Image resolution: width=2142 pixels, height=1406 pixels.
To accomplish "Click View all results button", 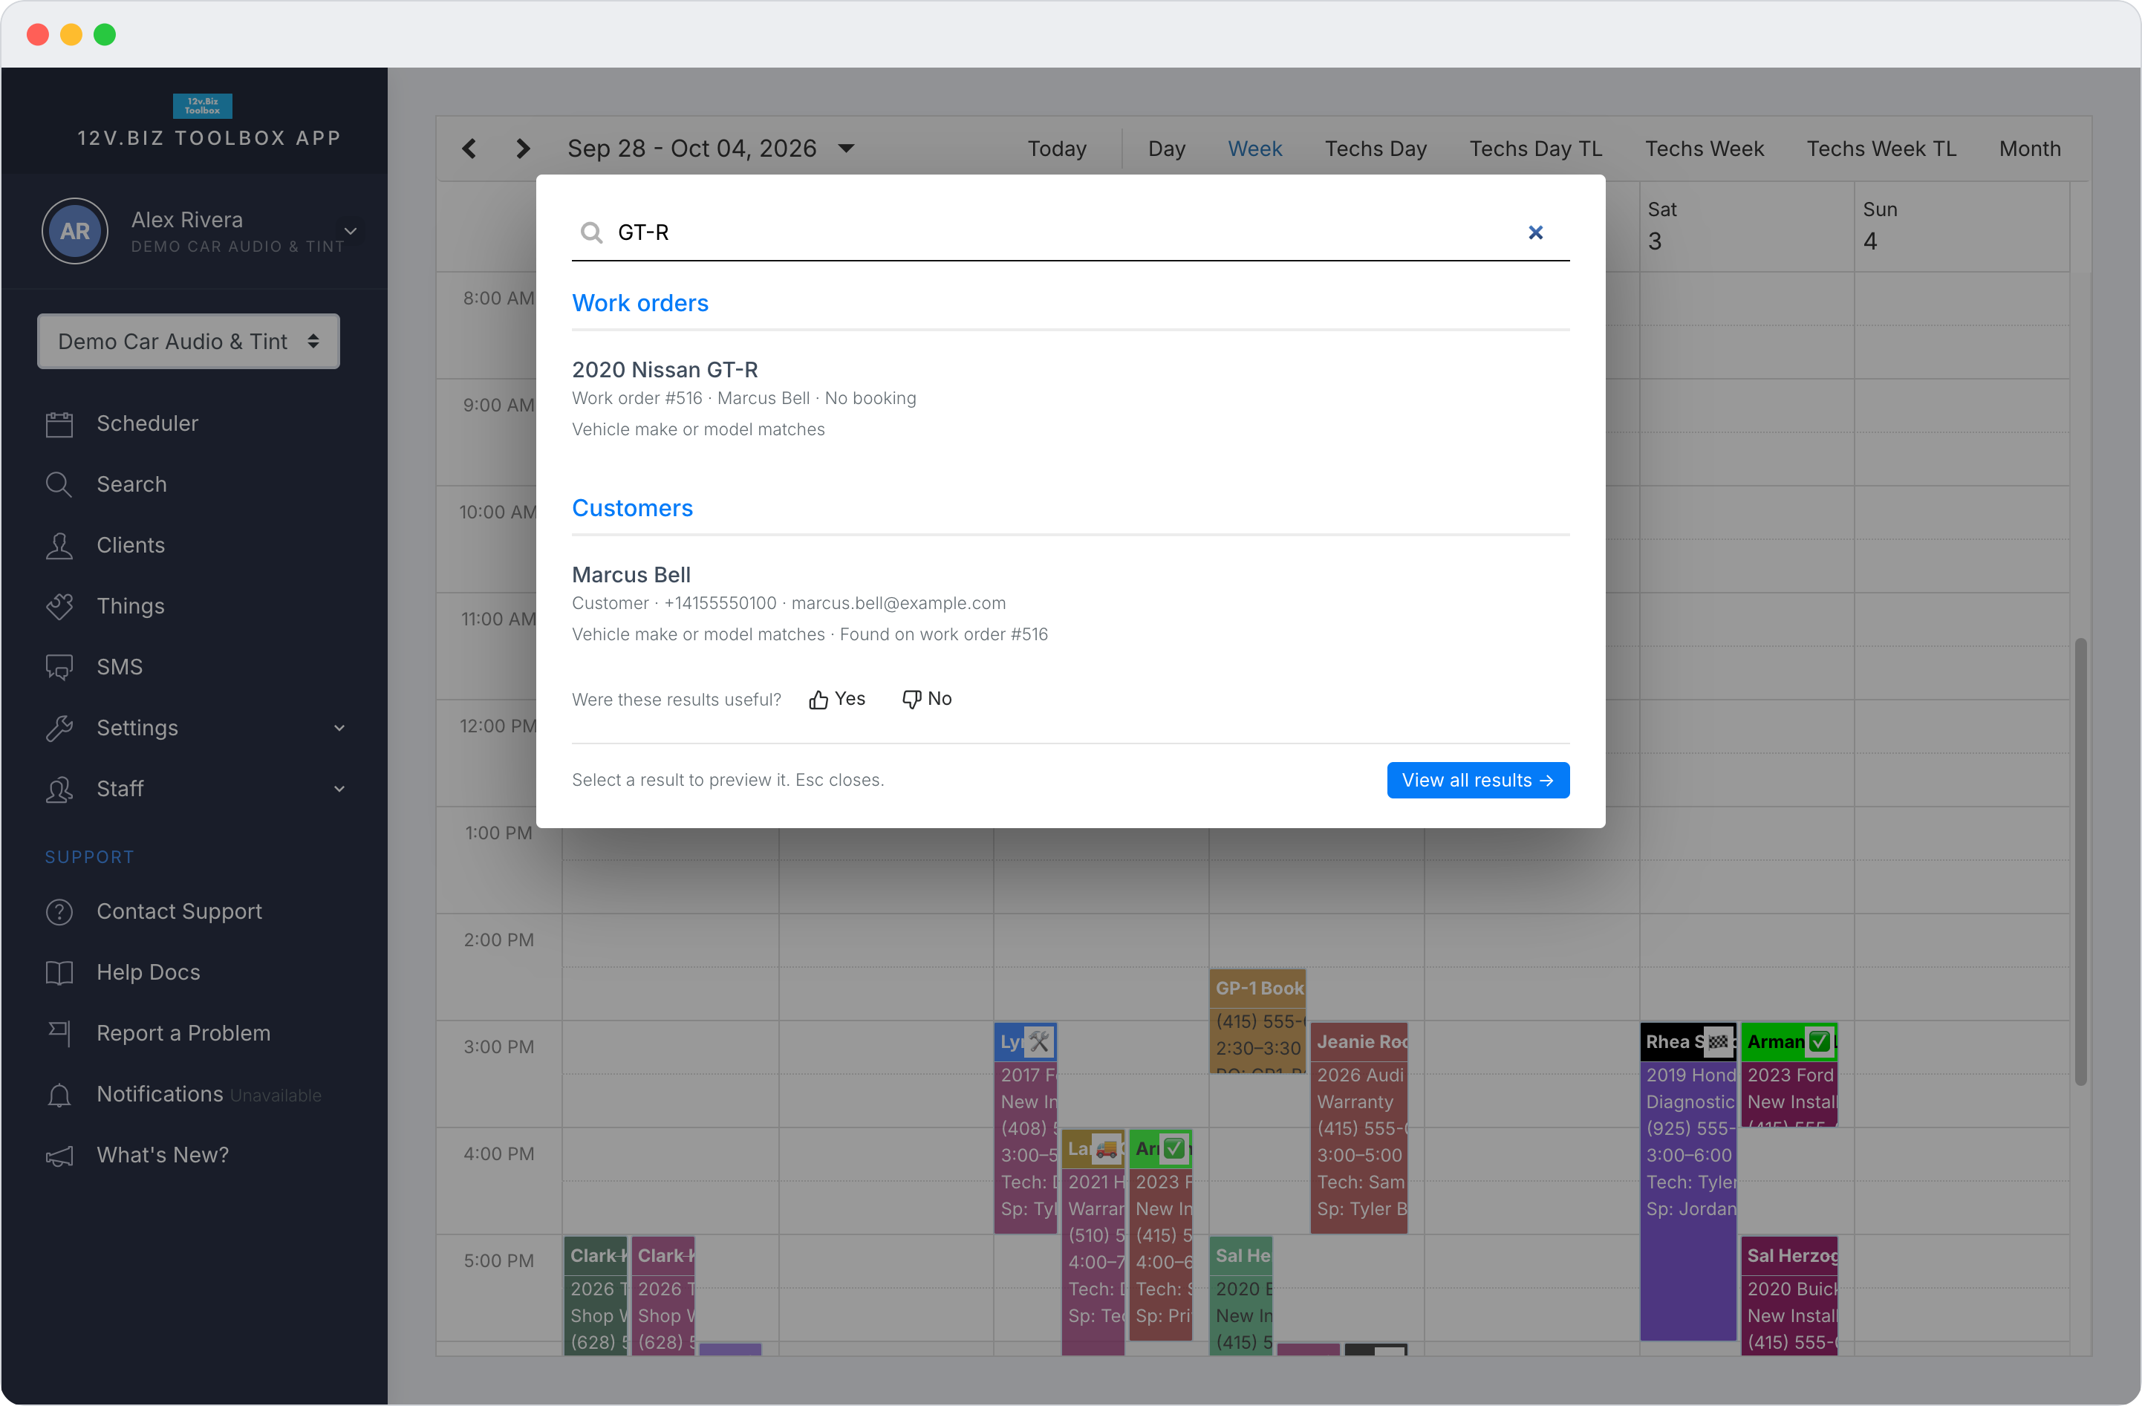I will [1478, 781].
